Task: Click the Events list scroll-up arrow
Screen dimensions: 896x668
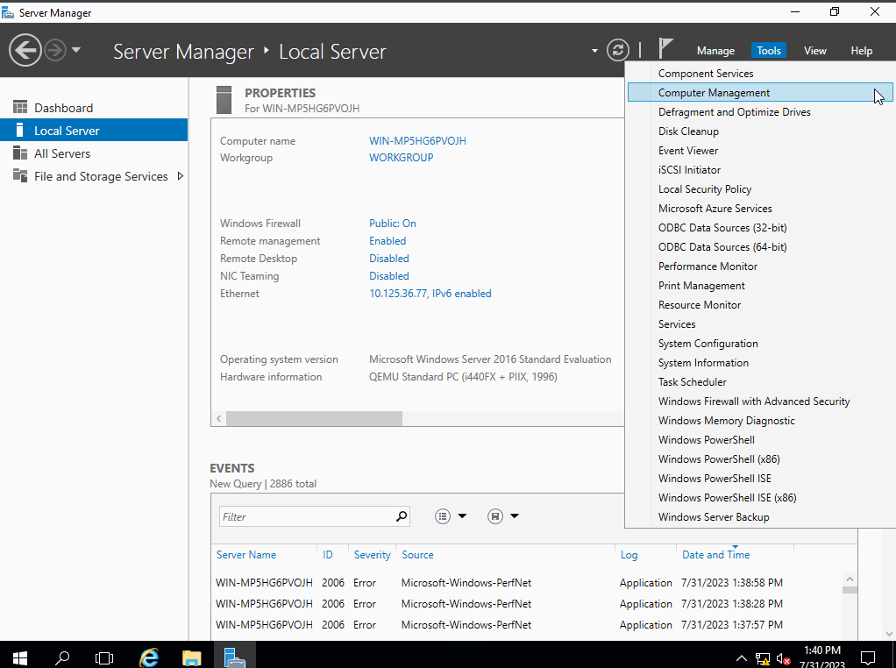Action: pyautogui.click(x=850, y=579)
